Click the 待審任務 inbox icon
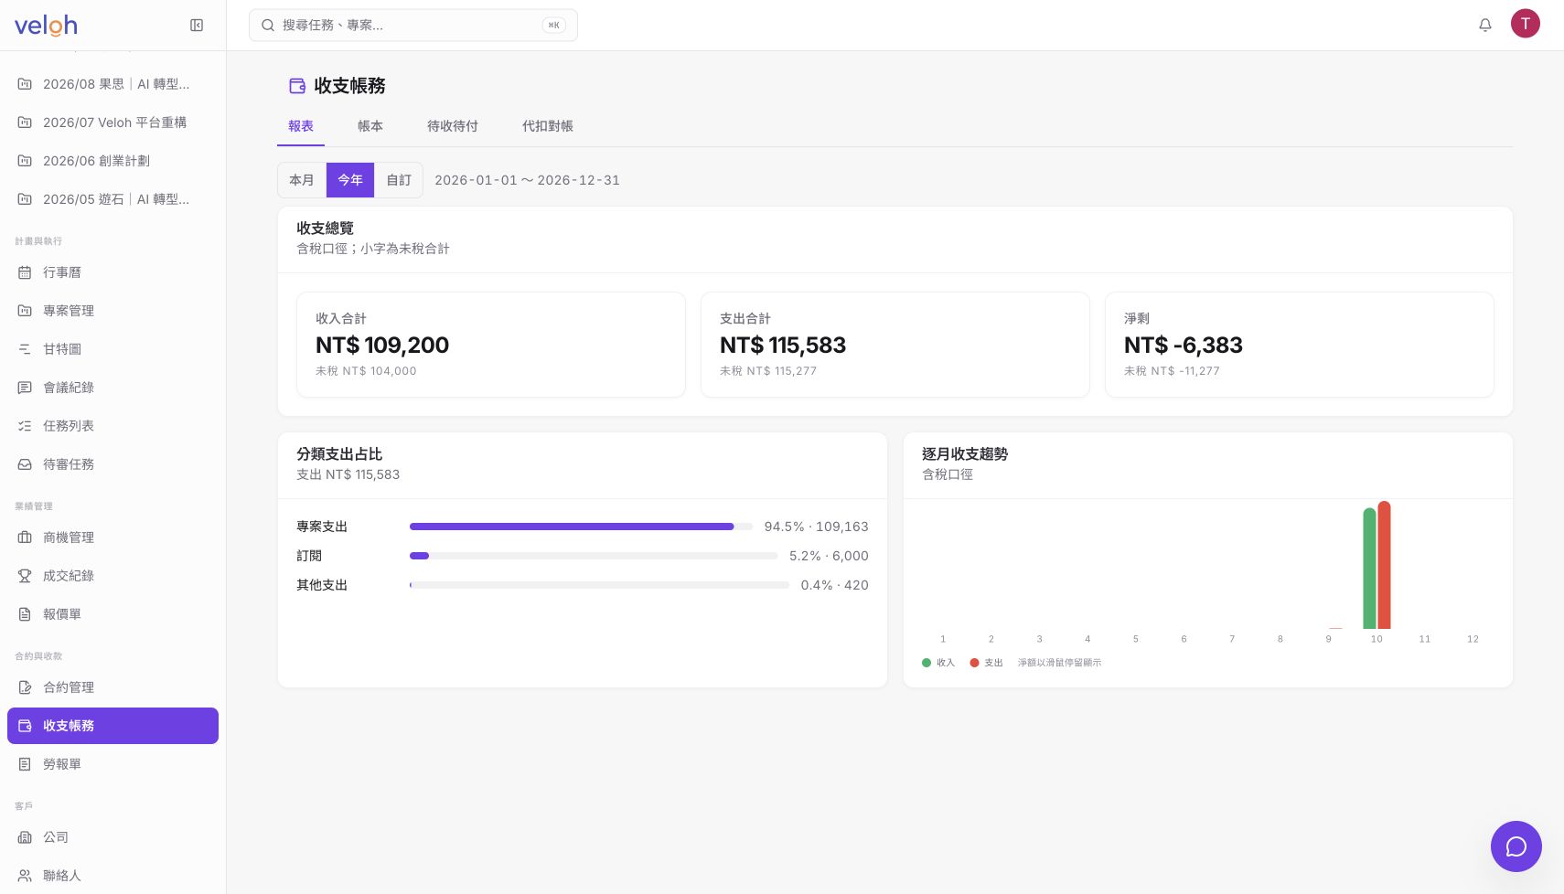 (25, 464)
